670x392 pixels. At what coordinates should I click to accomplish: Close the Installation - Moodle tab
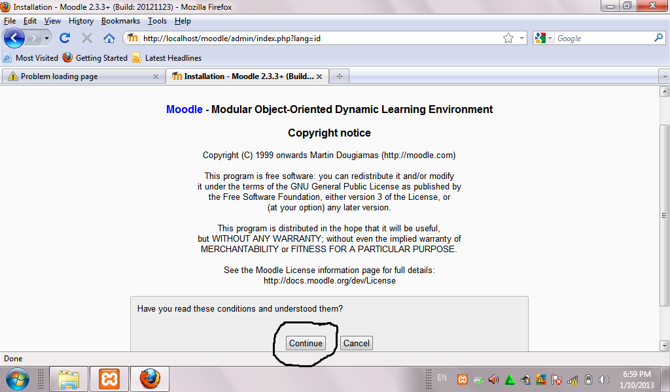tap(319, 77)
